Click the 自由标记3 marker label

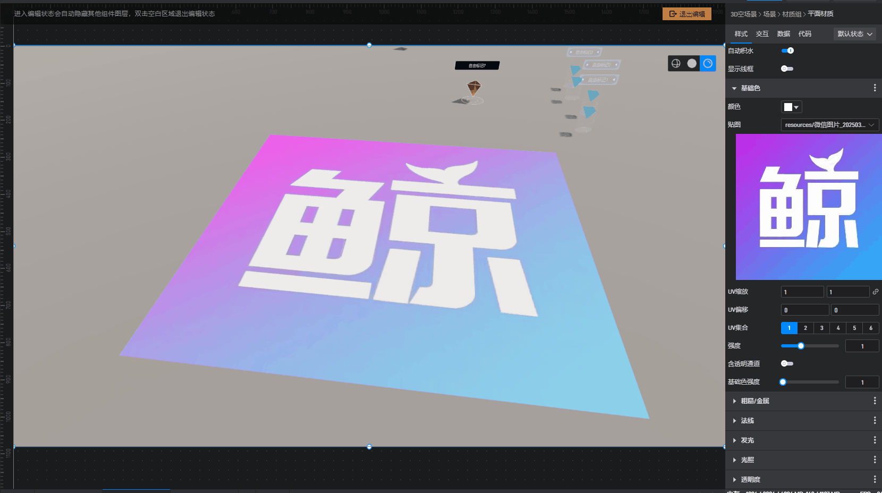coord(584,52)
